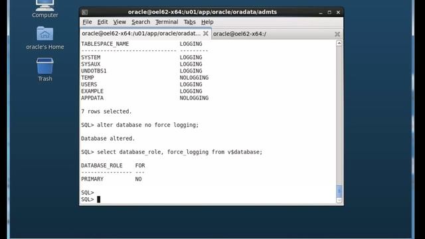Click the DATABASE_ROLE column header
425x239 pixels.
[x=102, y=165]
